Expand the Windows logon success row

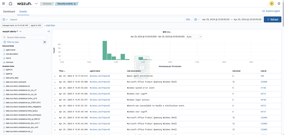[55, 100]
